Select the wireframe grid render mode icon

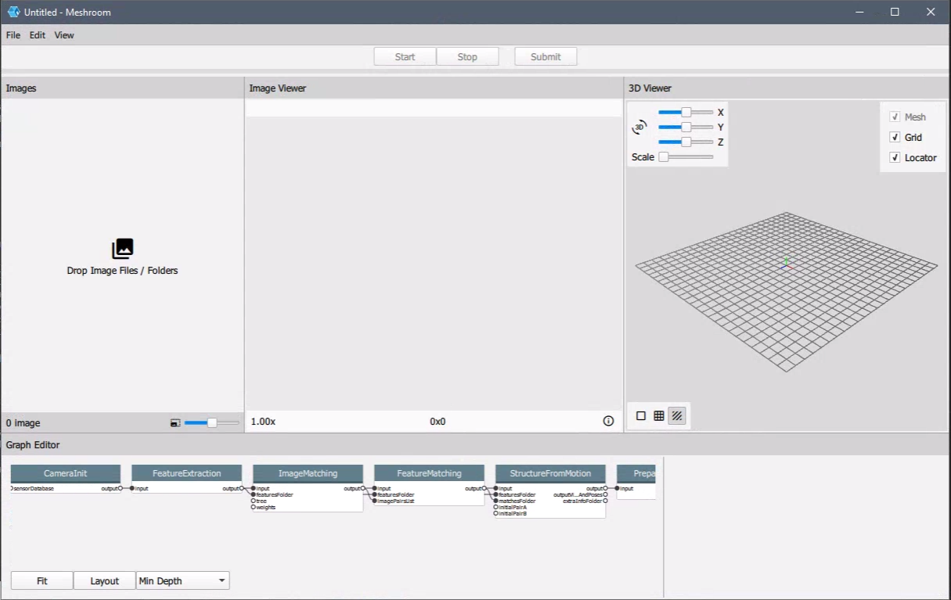point(659,416)
